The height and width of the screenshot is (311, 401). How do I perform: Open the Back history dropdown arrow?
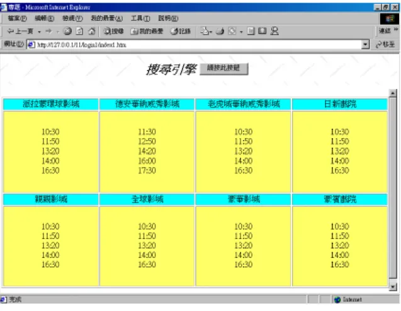[39, 32]
